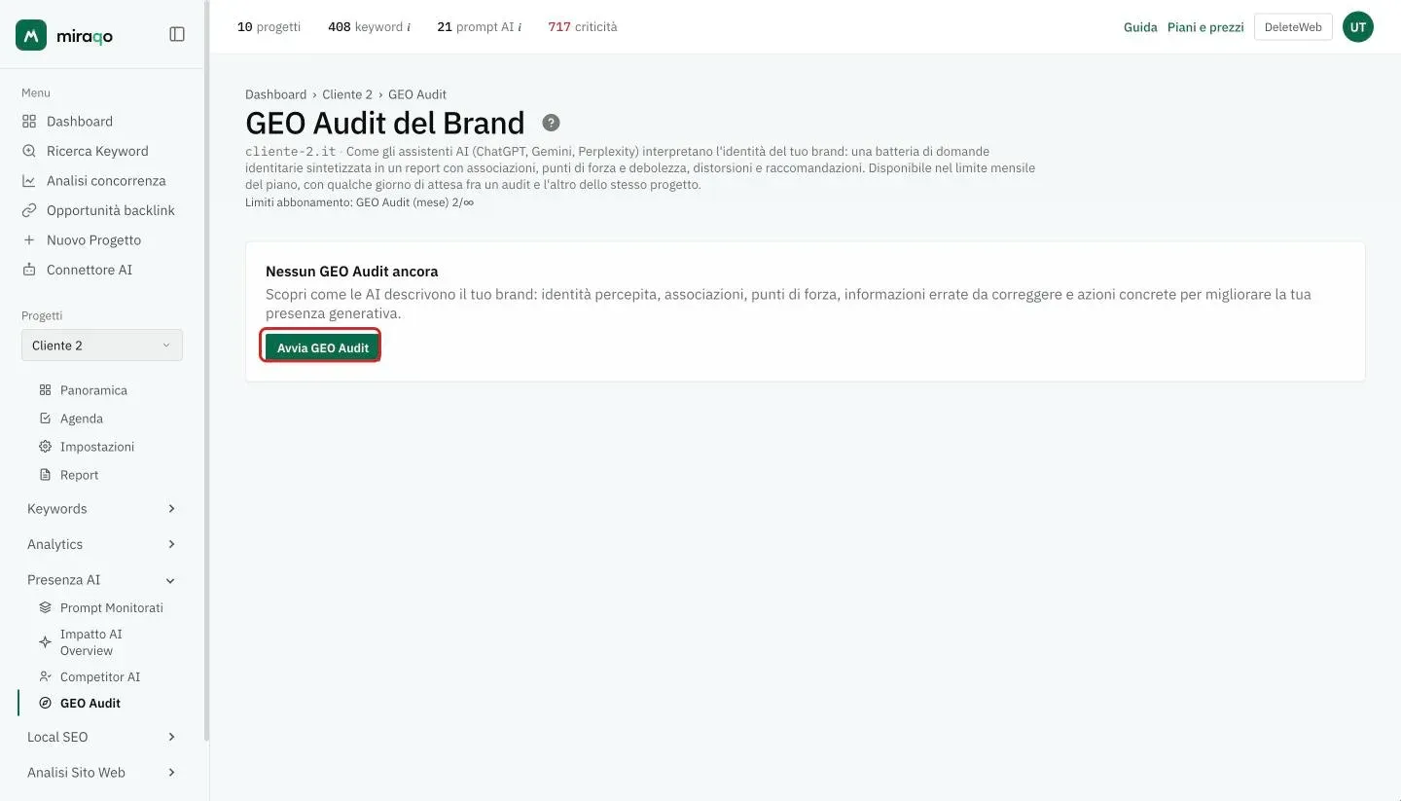Click the Agenda checklist icon
Screen dimensions: 1401x801
(45, 419)
